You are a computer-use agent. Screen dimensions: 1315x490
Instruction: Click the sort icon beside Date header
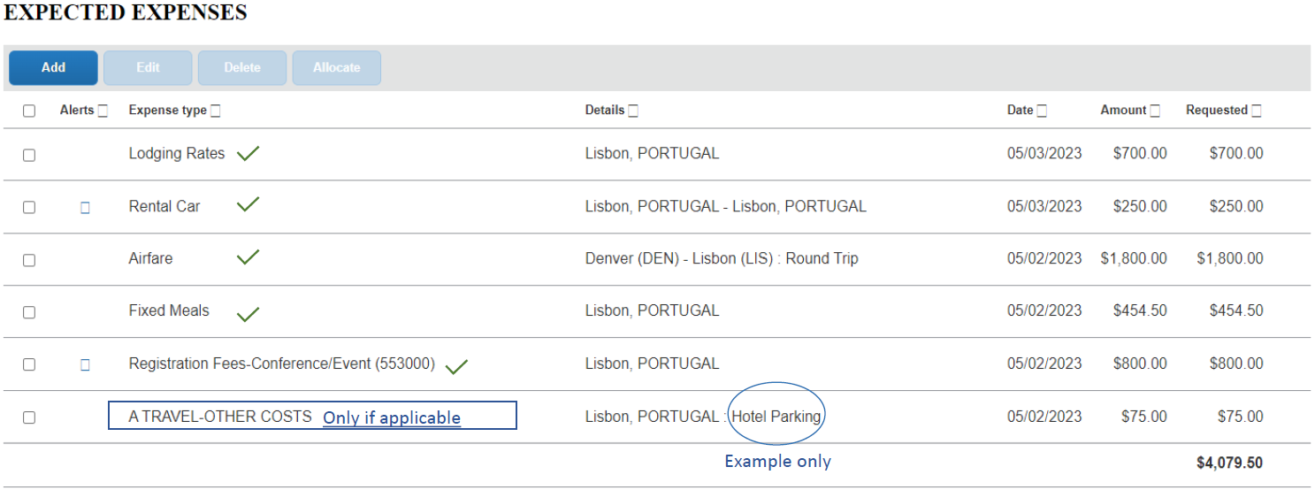tap(1042, 111)
